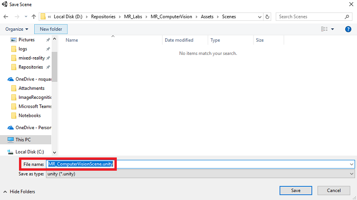Click the OneDrive - Personal cloud icon
Image resolution: width=357 pixels, height=200 pixels.
click(10, 128)
